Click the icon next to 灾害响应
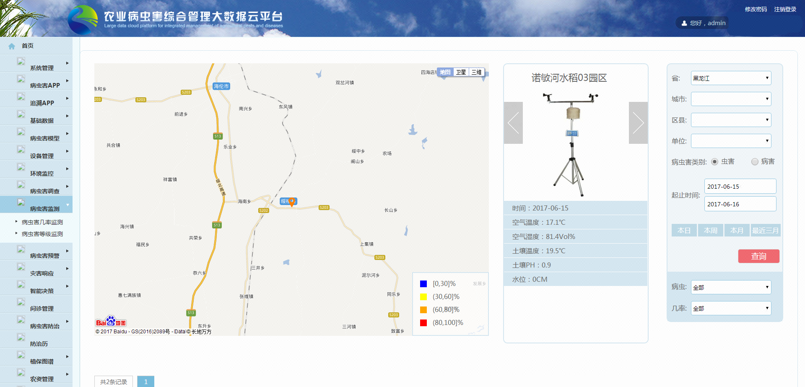 point(21,267)
